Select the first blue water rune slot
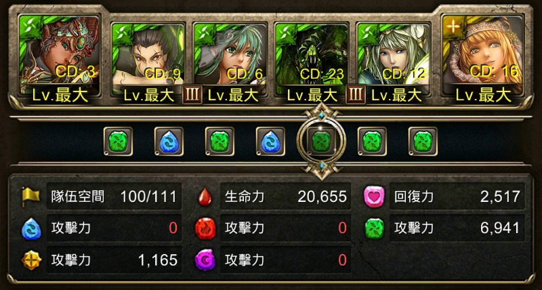Screen dimensions: 542x290 169,142
